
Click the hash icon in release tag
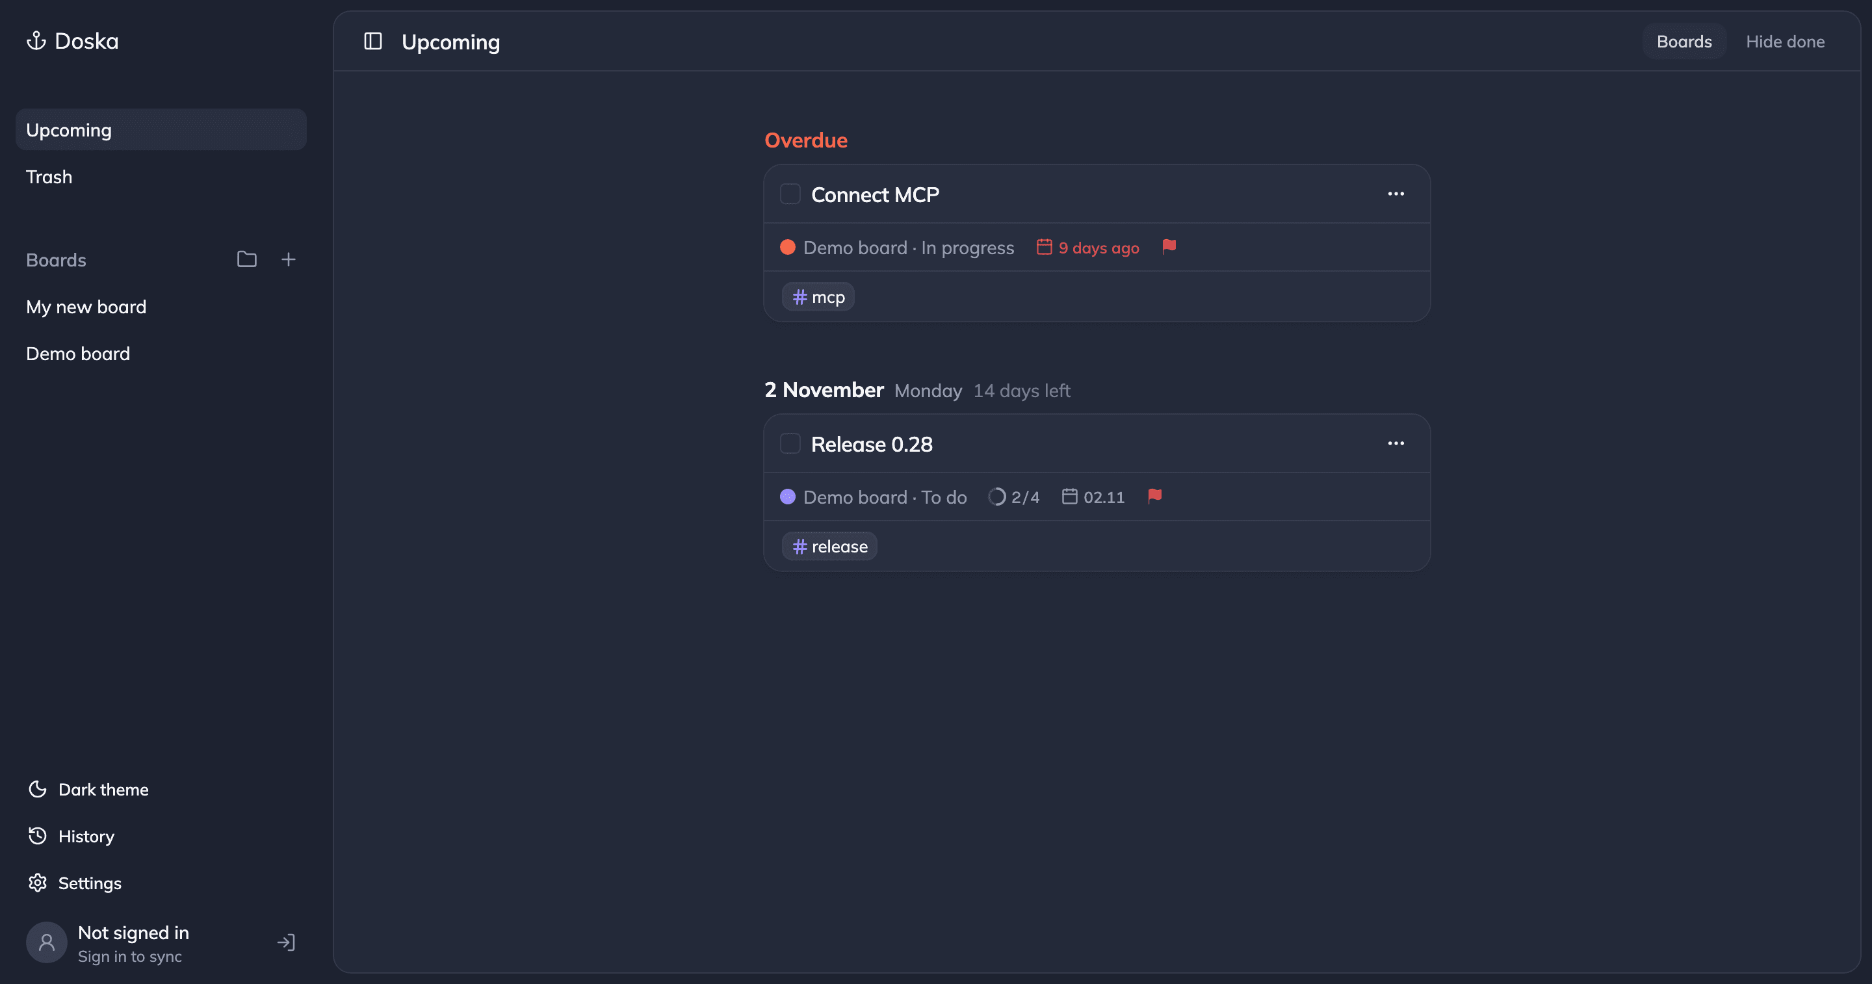pyautogui.click(x=800, y=547)
